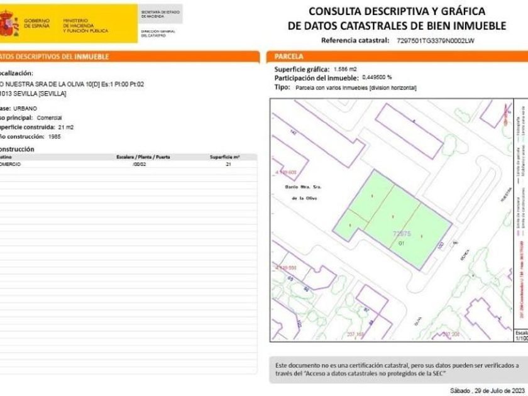Viewport: 528px width, 396px height.
Task: Select the address line 'NUESTRA SRA DE LA OLIVA 10[D]'
Action: pyautogui.click(x=53, y=84)
